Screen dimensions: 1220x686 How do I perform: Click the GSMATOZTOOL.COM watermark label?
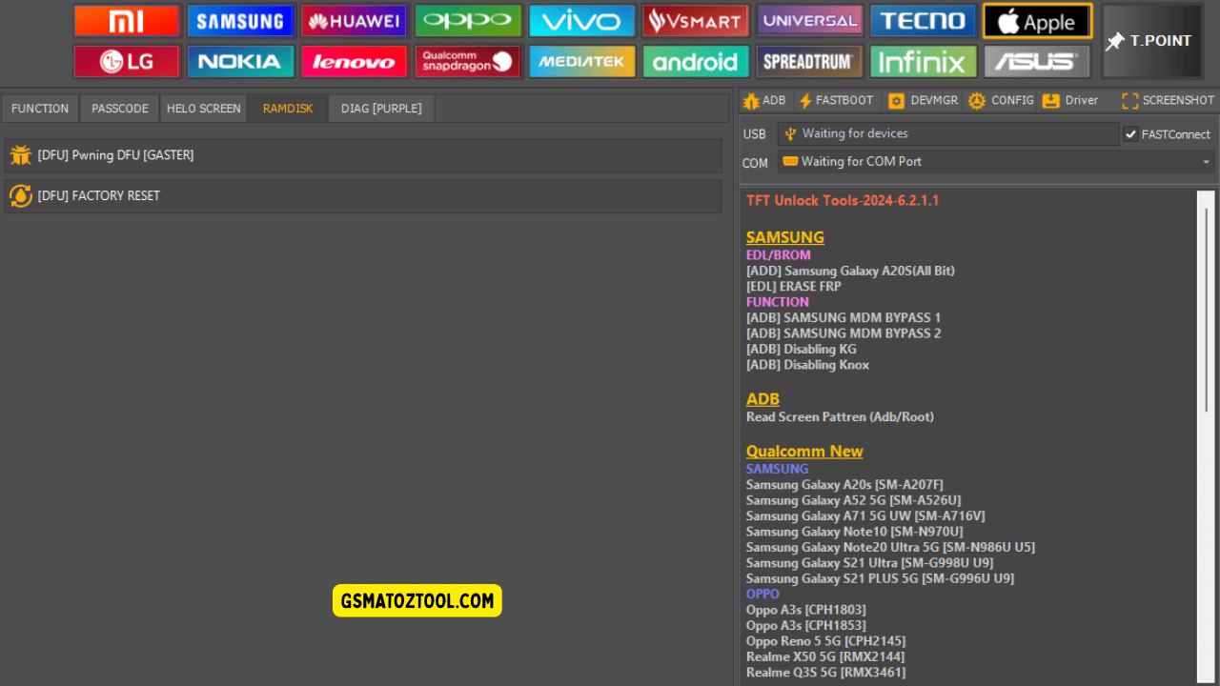pyautogui.click(x=417, y=600)
